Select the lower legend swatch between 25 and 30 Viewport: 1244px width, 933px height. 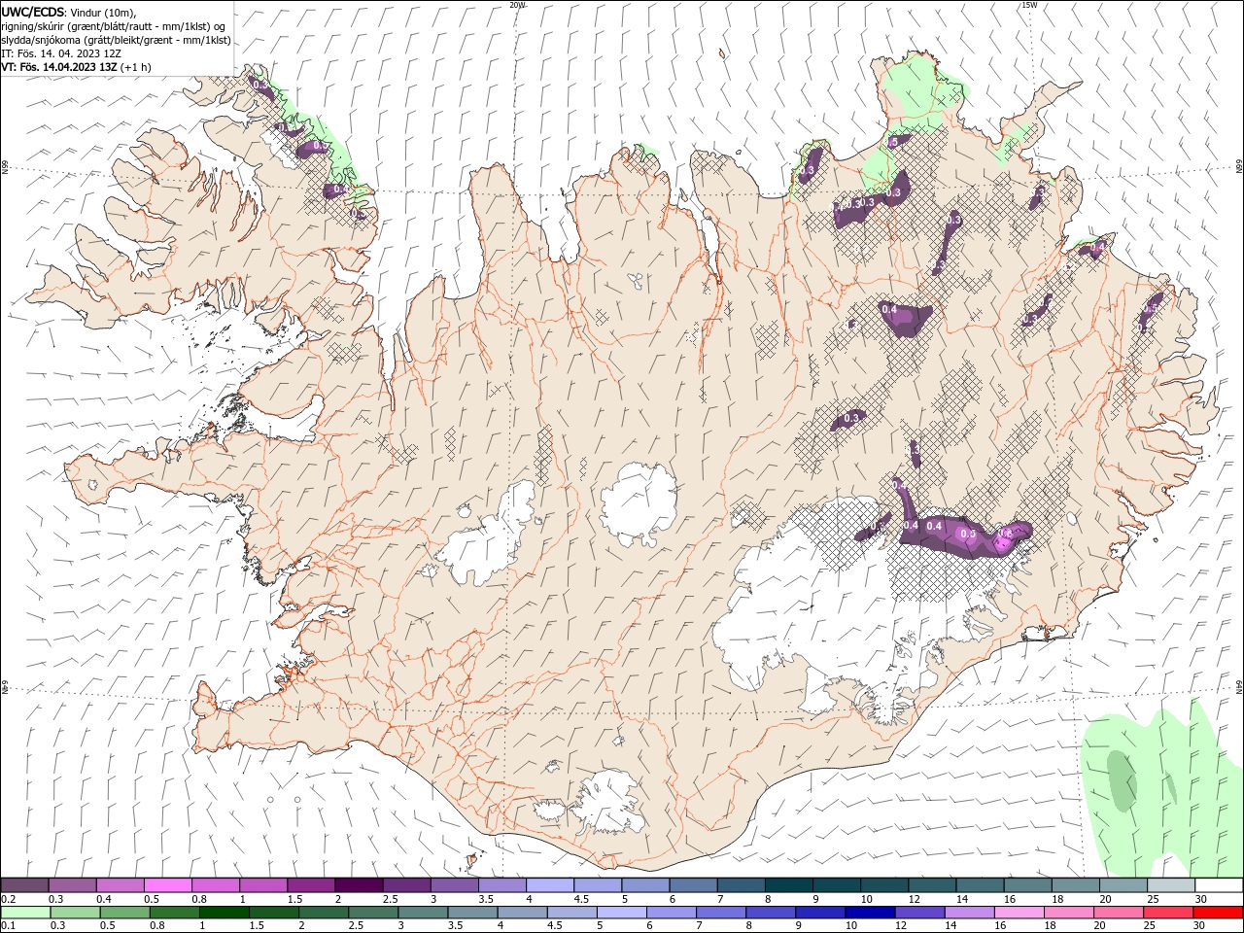1166,913
